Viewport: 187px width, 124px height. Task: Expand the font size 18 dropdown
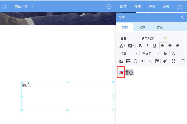pyautogui.click(x=172, y=38)
